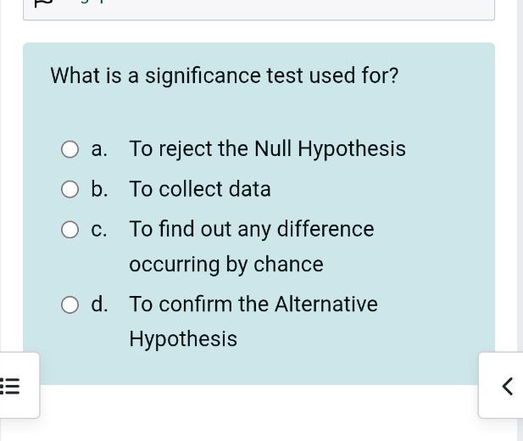Image resolution: width=523 pixels, height=441 pixels.
Task: Pick the radio button for option d
Action: pyautogui.click(x=70, y=304)
